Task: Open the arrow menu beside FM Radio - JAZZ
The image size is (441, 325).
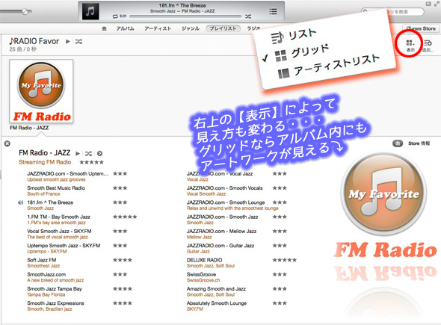Action: point(99,153)
